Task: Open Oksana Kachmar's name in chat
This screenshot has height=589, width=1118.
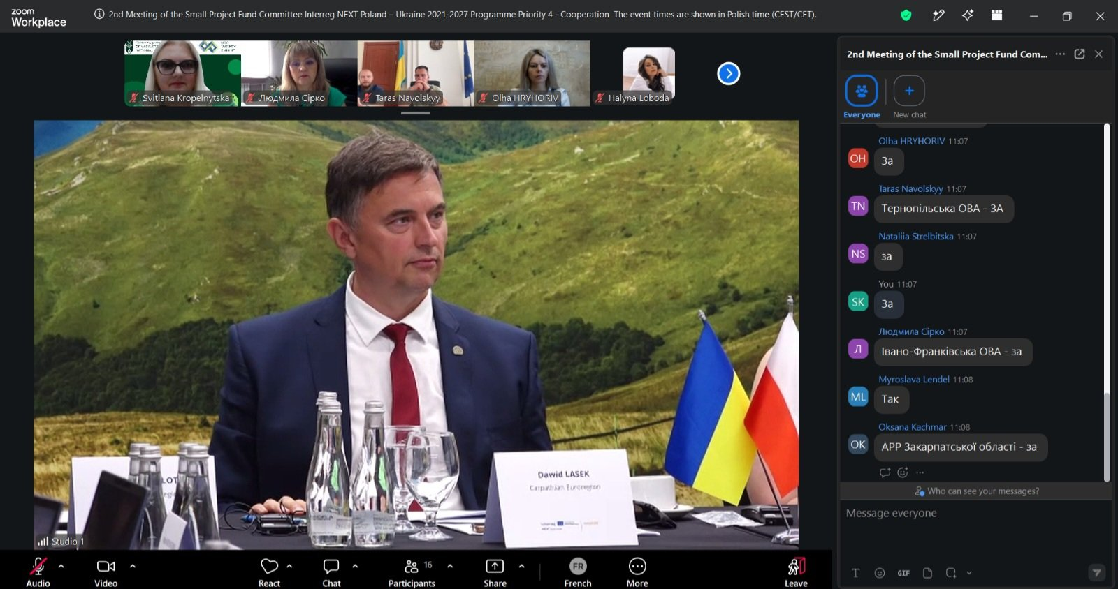Action: pyautogui.click(x=913, y=427)
